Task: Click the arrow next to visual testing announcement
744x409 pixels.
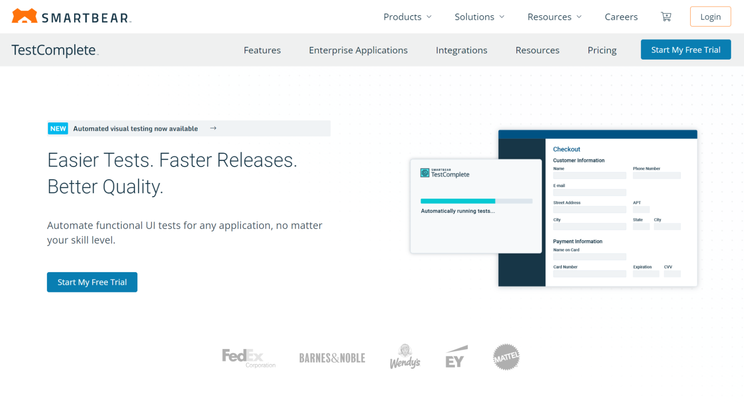Action: point(213,128)
